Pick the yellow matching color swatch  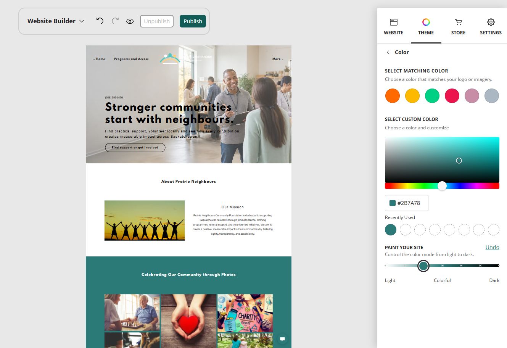point(412,96)
